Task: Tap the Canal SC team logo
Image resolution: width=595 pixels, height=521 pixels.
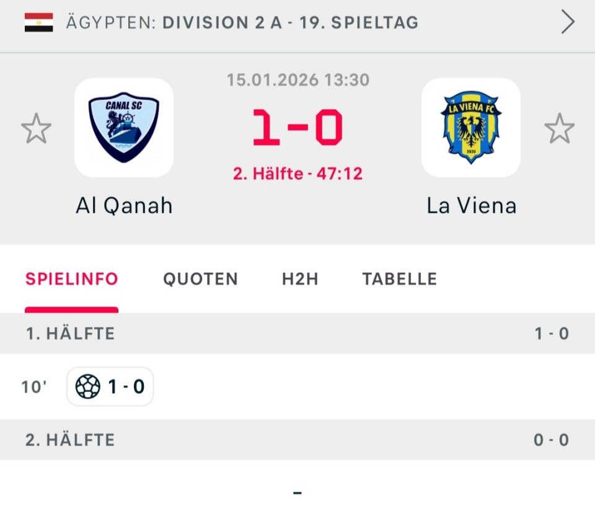Action: tap(124, 128)
